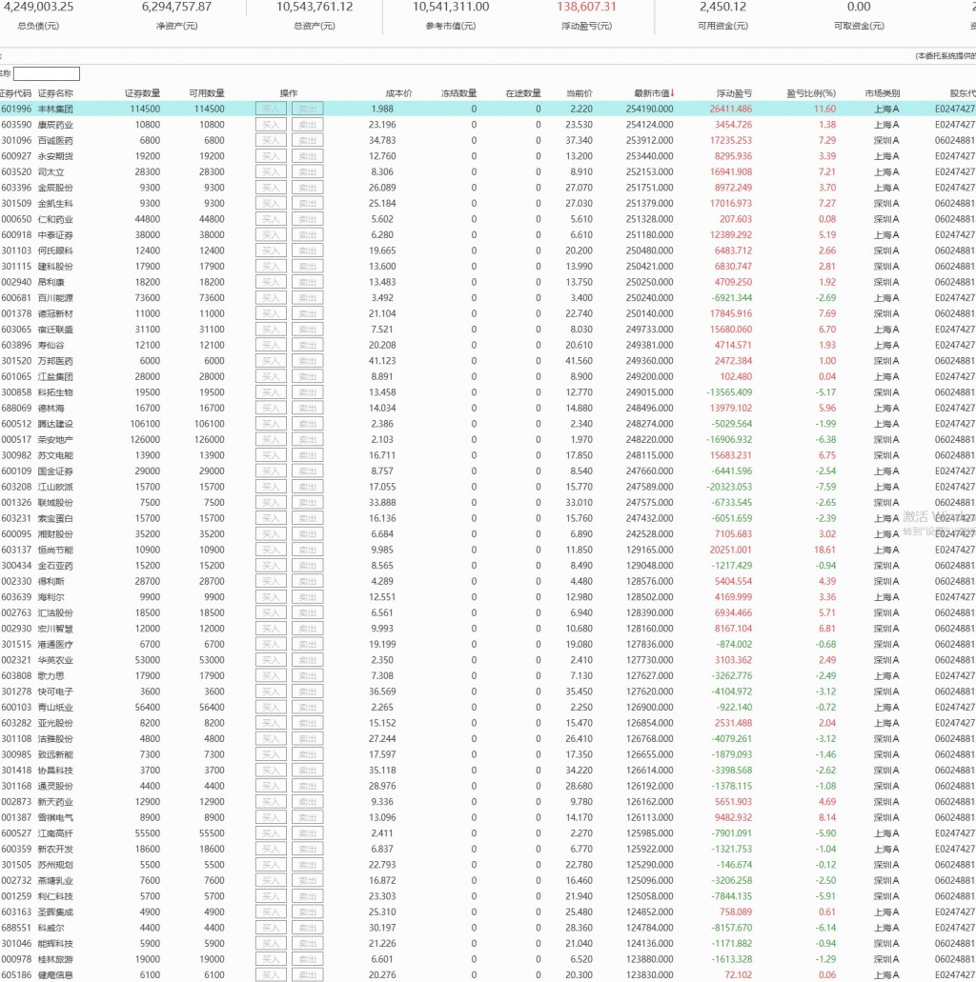This screenshot has width=976, height=982.
Task: Sort by the 可用数量 column header
Action: click(207, 93)
